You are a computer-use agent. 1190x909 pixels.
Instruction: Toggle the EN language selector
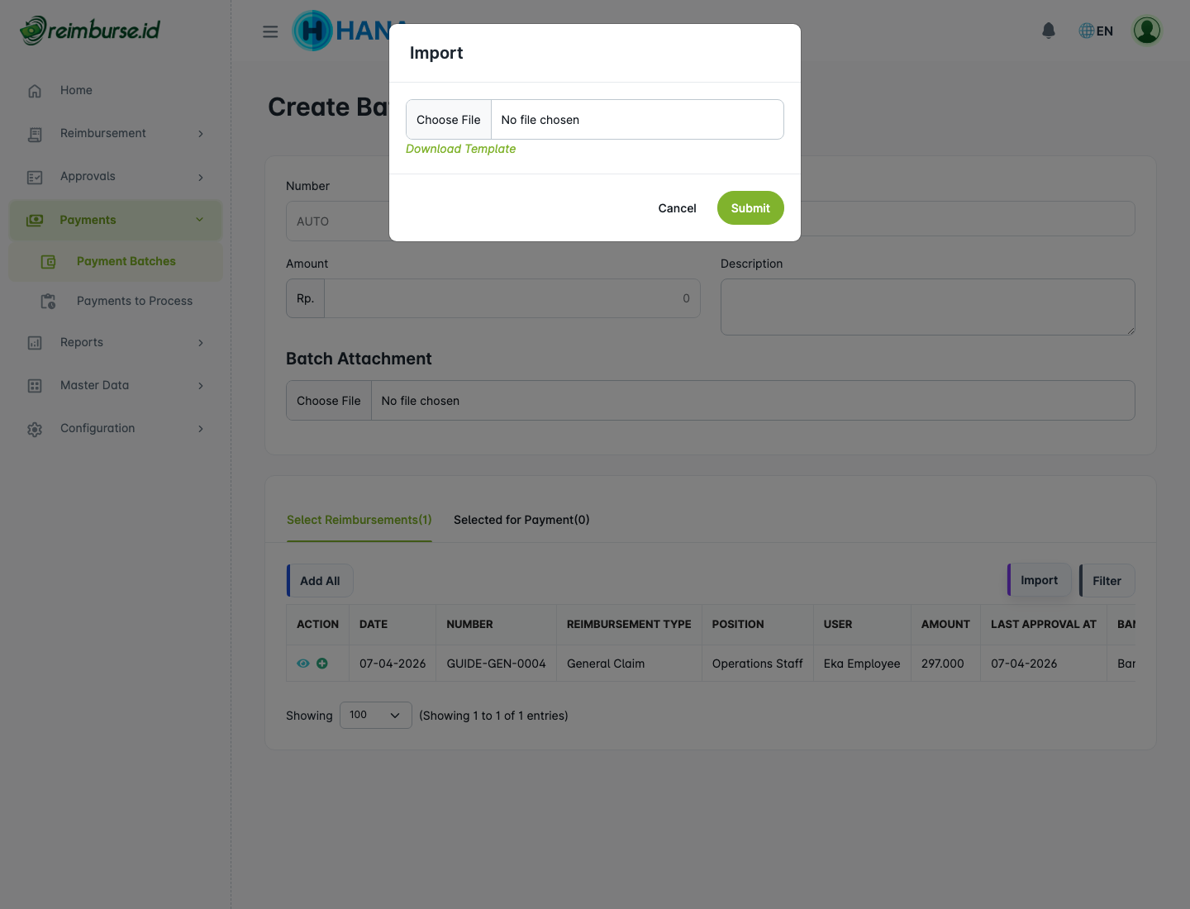pos(1095,30)
